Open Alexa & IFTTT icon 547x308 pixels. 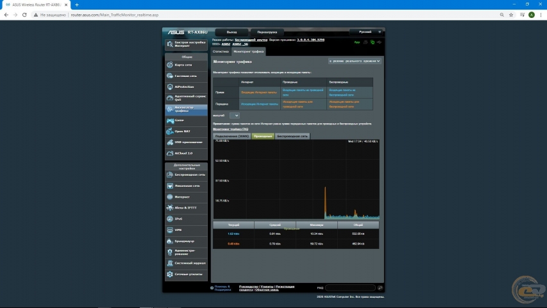[x=170, y=208]
